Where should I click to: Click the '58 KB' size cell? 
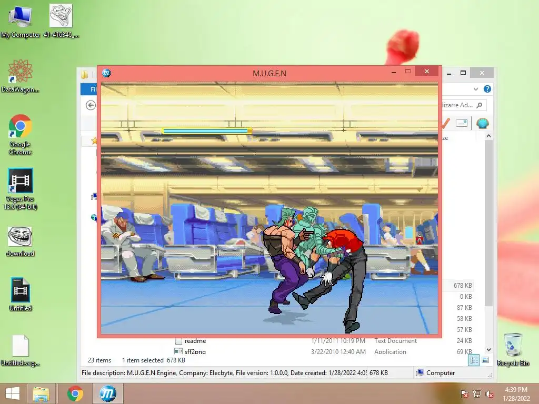point(464,318)
